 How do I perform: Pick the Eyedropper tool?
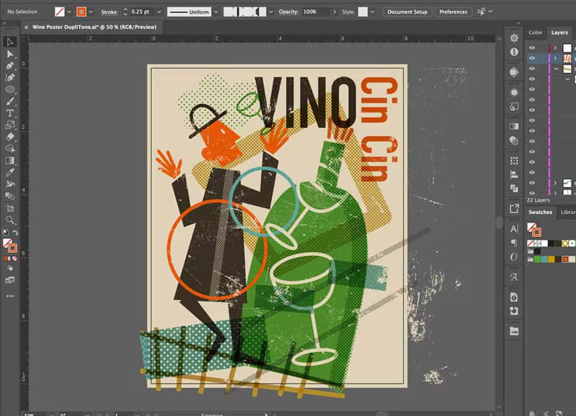(10, 173)
